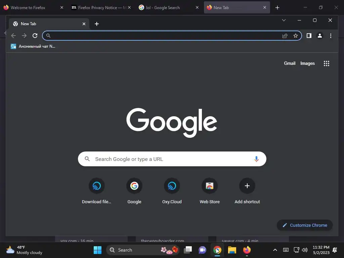This screenshot has height=258, width=344.
Task: Open the notifications bell icon
Action: pyautogui.click(x=335, y=250)
